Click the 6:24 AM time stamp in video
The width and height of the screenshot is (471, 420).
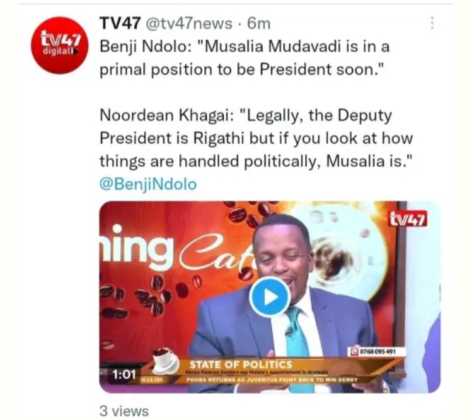coord(151,380)
